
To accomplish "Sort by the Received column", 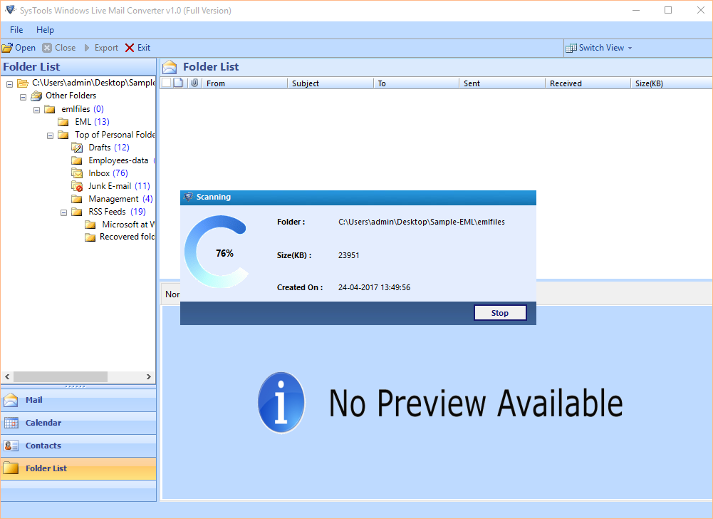I will coord(588,83).
